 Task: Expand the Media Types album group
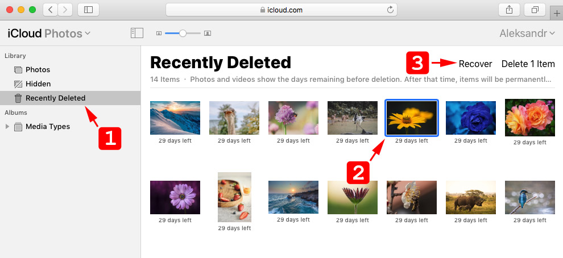click(7, 127)
